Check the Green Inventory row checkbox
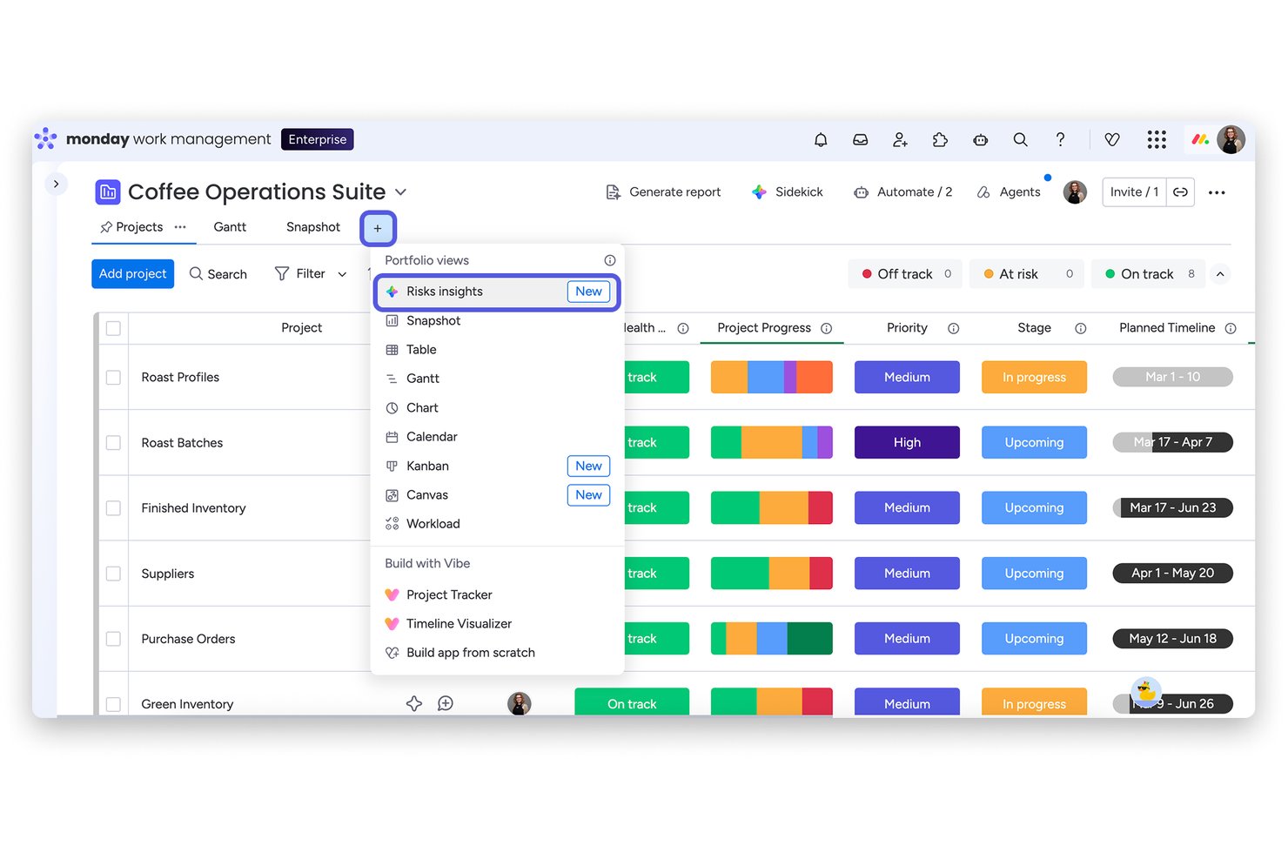Image resolution: width=1288 pixels, height=859 pixels. click(113, 703)
